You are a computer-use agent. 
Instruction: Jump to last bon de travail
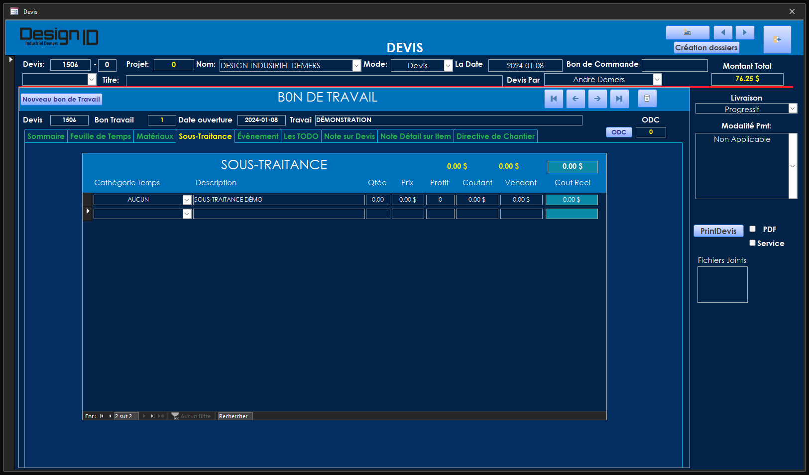click(x=619, y=99)
